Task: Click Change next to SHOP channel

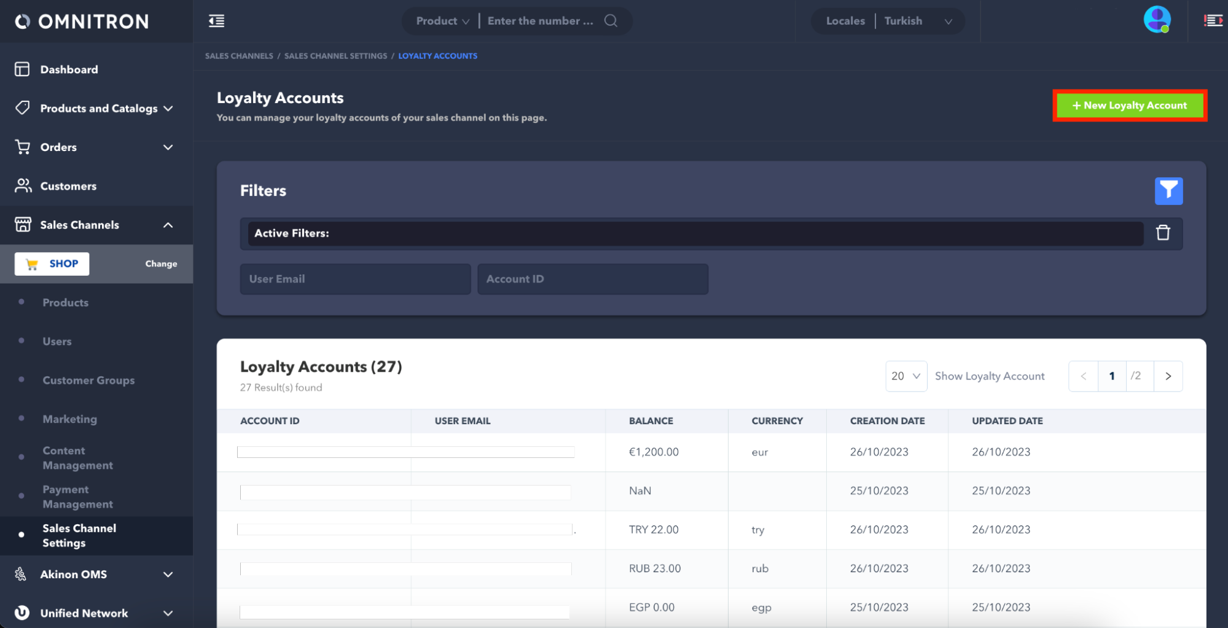Action: coord(161,264)
